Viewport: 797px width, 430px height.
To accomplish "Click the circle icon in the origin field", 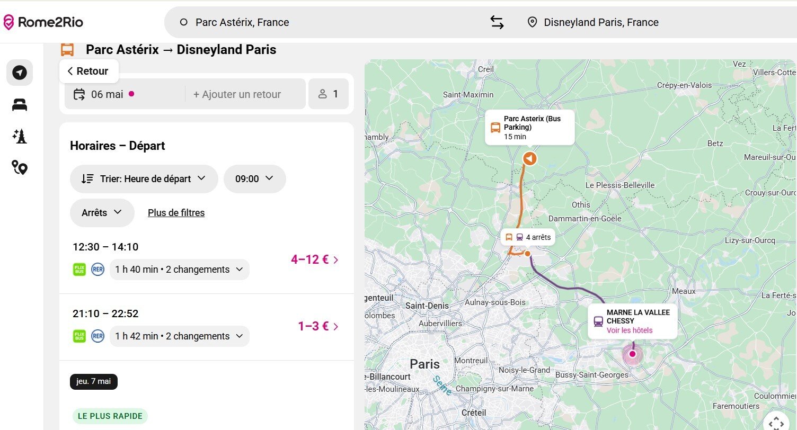I will [x=184, y=22].
